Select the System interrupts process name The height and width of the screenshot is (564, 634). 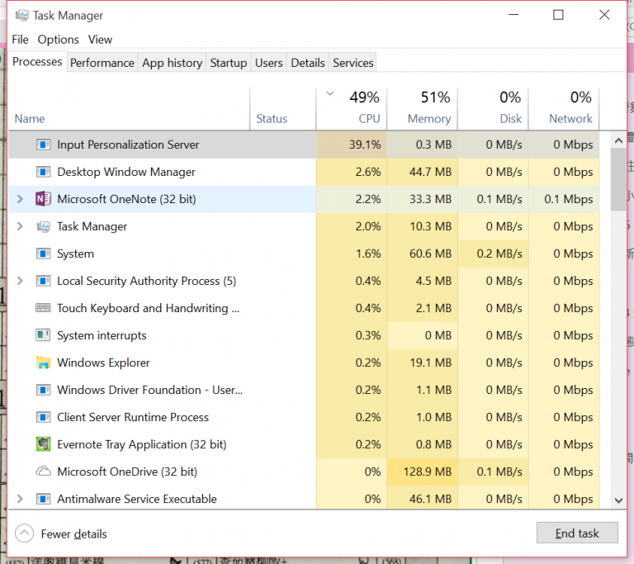(102, 335)
